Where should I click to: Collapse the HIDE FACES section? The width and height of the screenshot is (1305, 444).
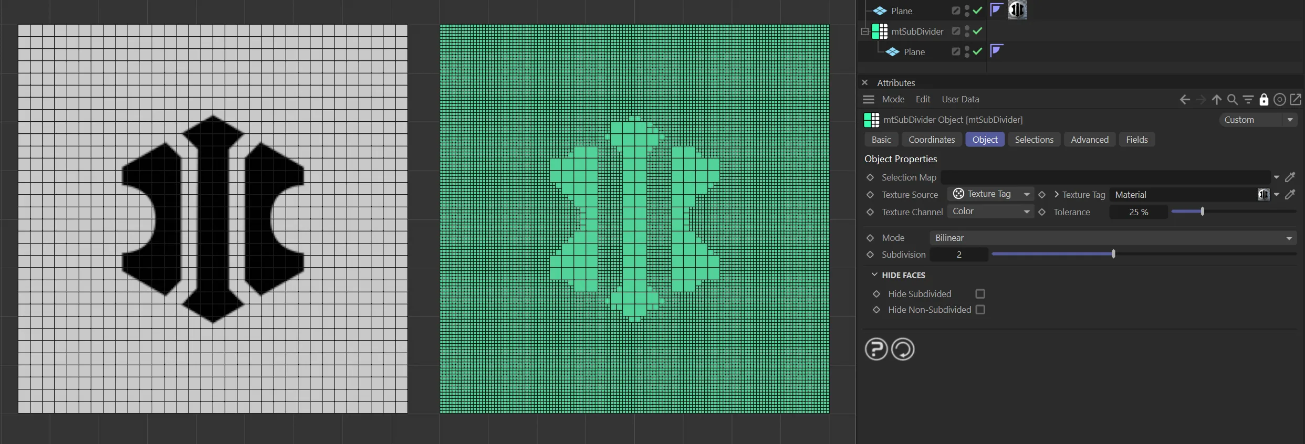click(x=874, y=274)
